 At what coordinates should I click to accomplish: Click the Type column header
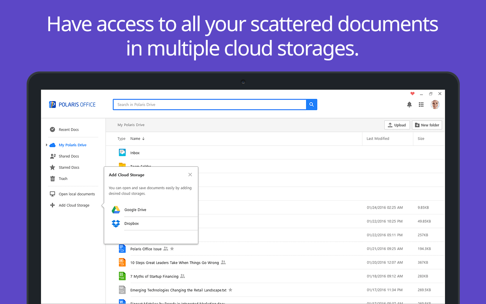[121, 139]
